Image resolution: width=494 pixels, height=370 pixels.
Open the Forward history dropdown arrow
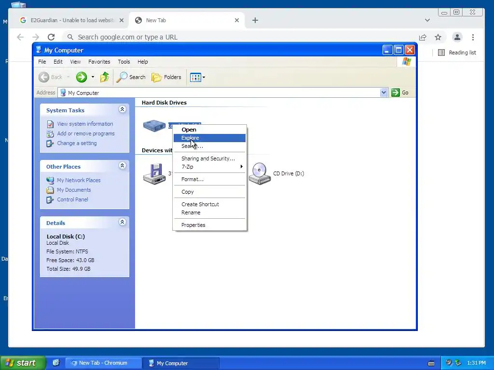[93, 77]
